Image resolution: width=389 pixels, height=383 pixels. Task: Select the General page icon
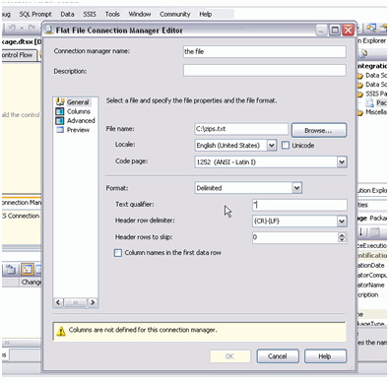coord(60,102)
